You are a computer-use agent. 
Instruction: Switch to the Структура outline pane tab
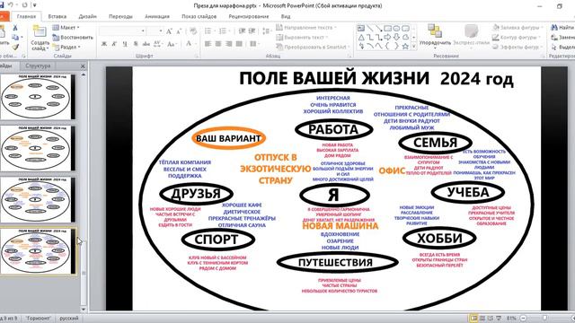tap(38, 65)
